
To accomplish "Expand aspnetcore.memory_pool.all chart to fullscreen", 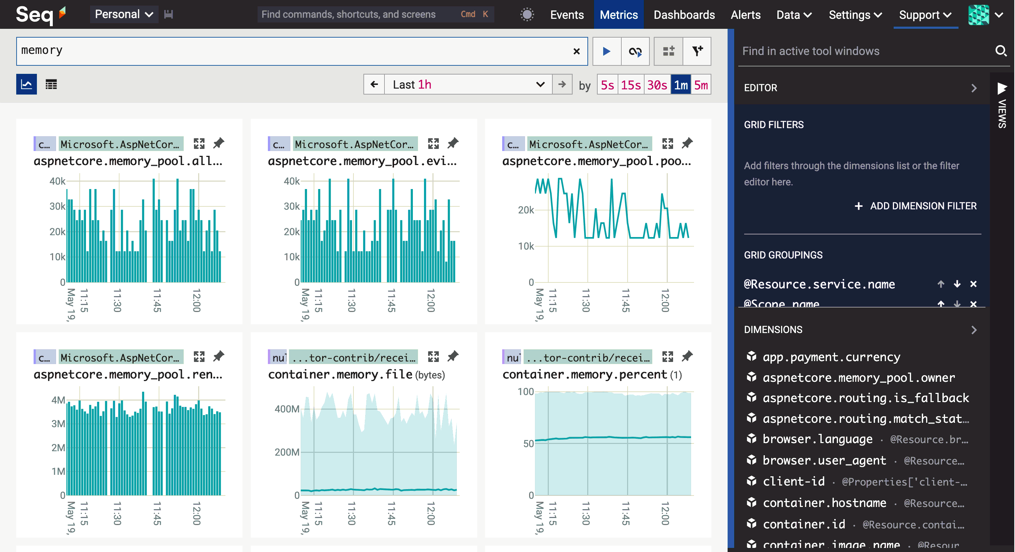I will [x=199, y=144].
